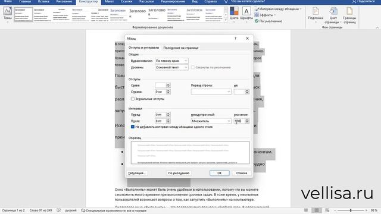Toggle Зеркальные отступы checkbox
Screen dimensions: 381x214
click(x=133, y=99)
